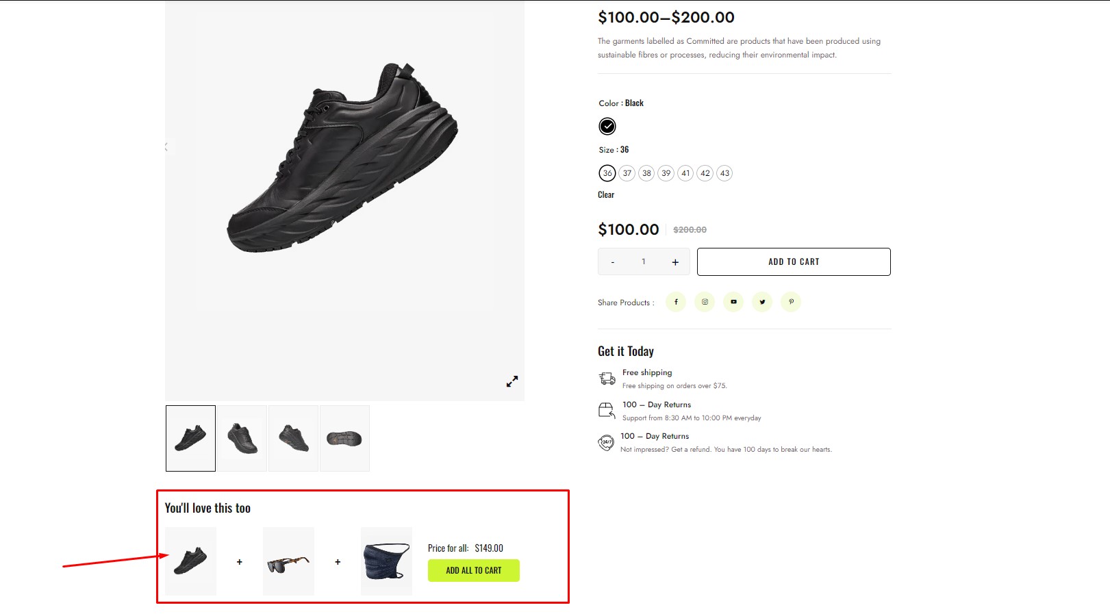Go to previous product image arrow

(x=166, y=147)
